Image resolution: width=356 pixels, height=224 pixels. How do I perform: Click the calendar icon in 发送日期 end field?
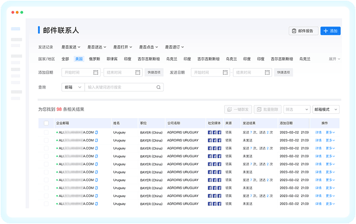(267, 72)
